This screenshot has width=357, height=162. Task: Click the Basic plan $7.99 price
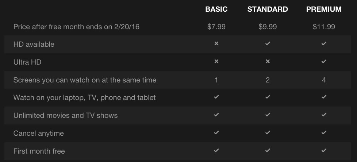point(216,27)
